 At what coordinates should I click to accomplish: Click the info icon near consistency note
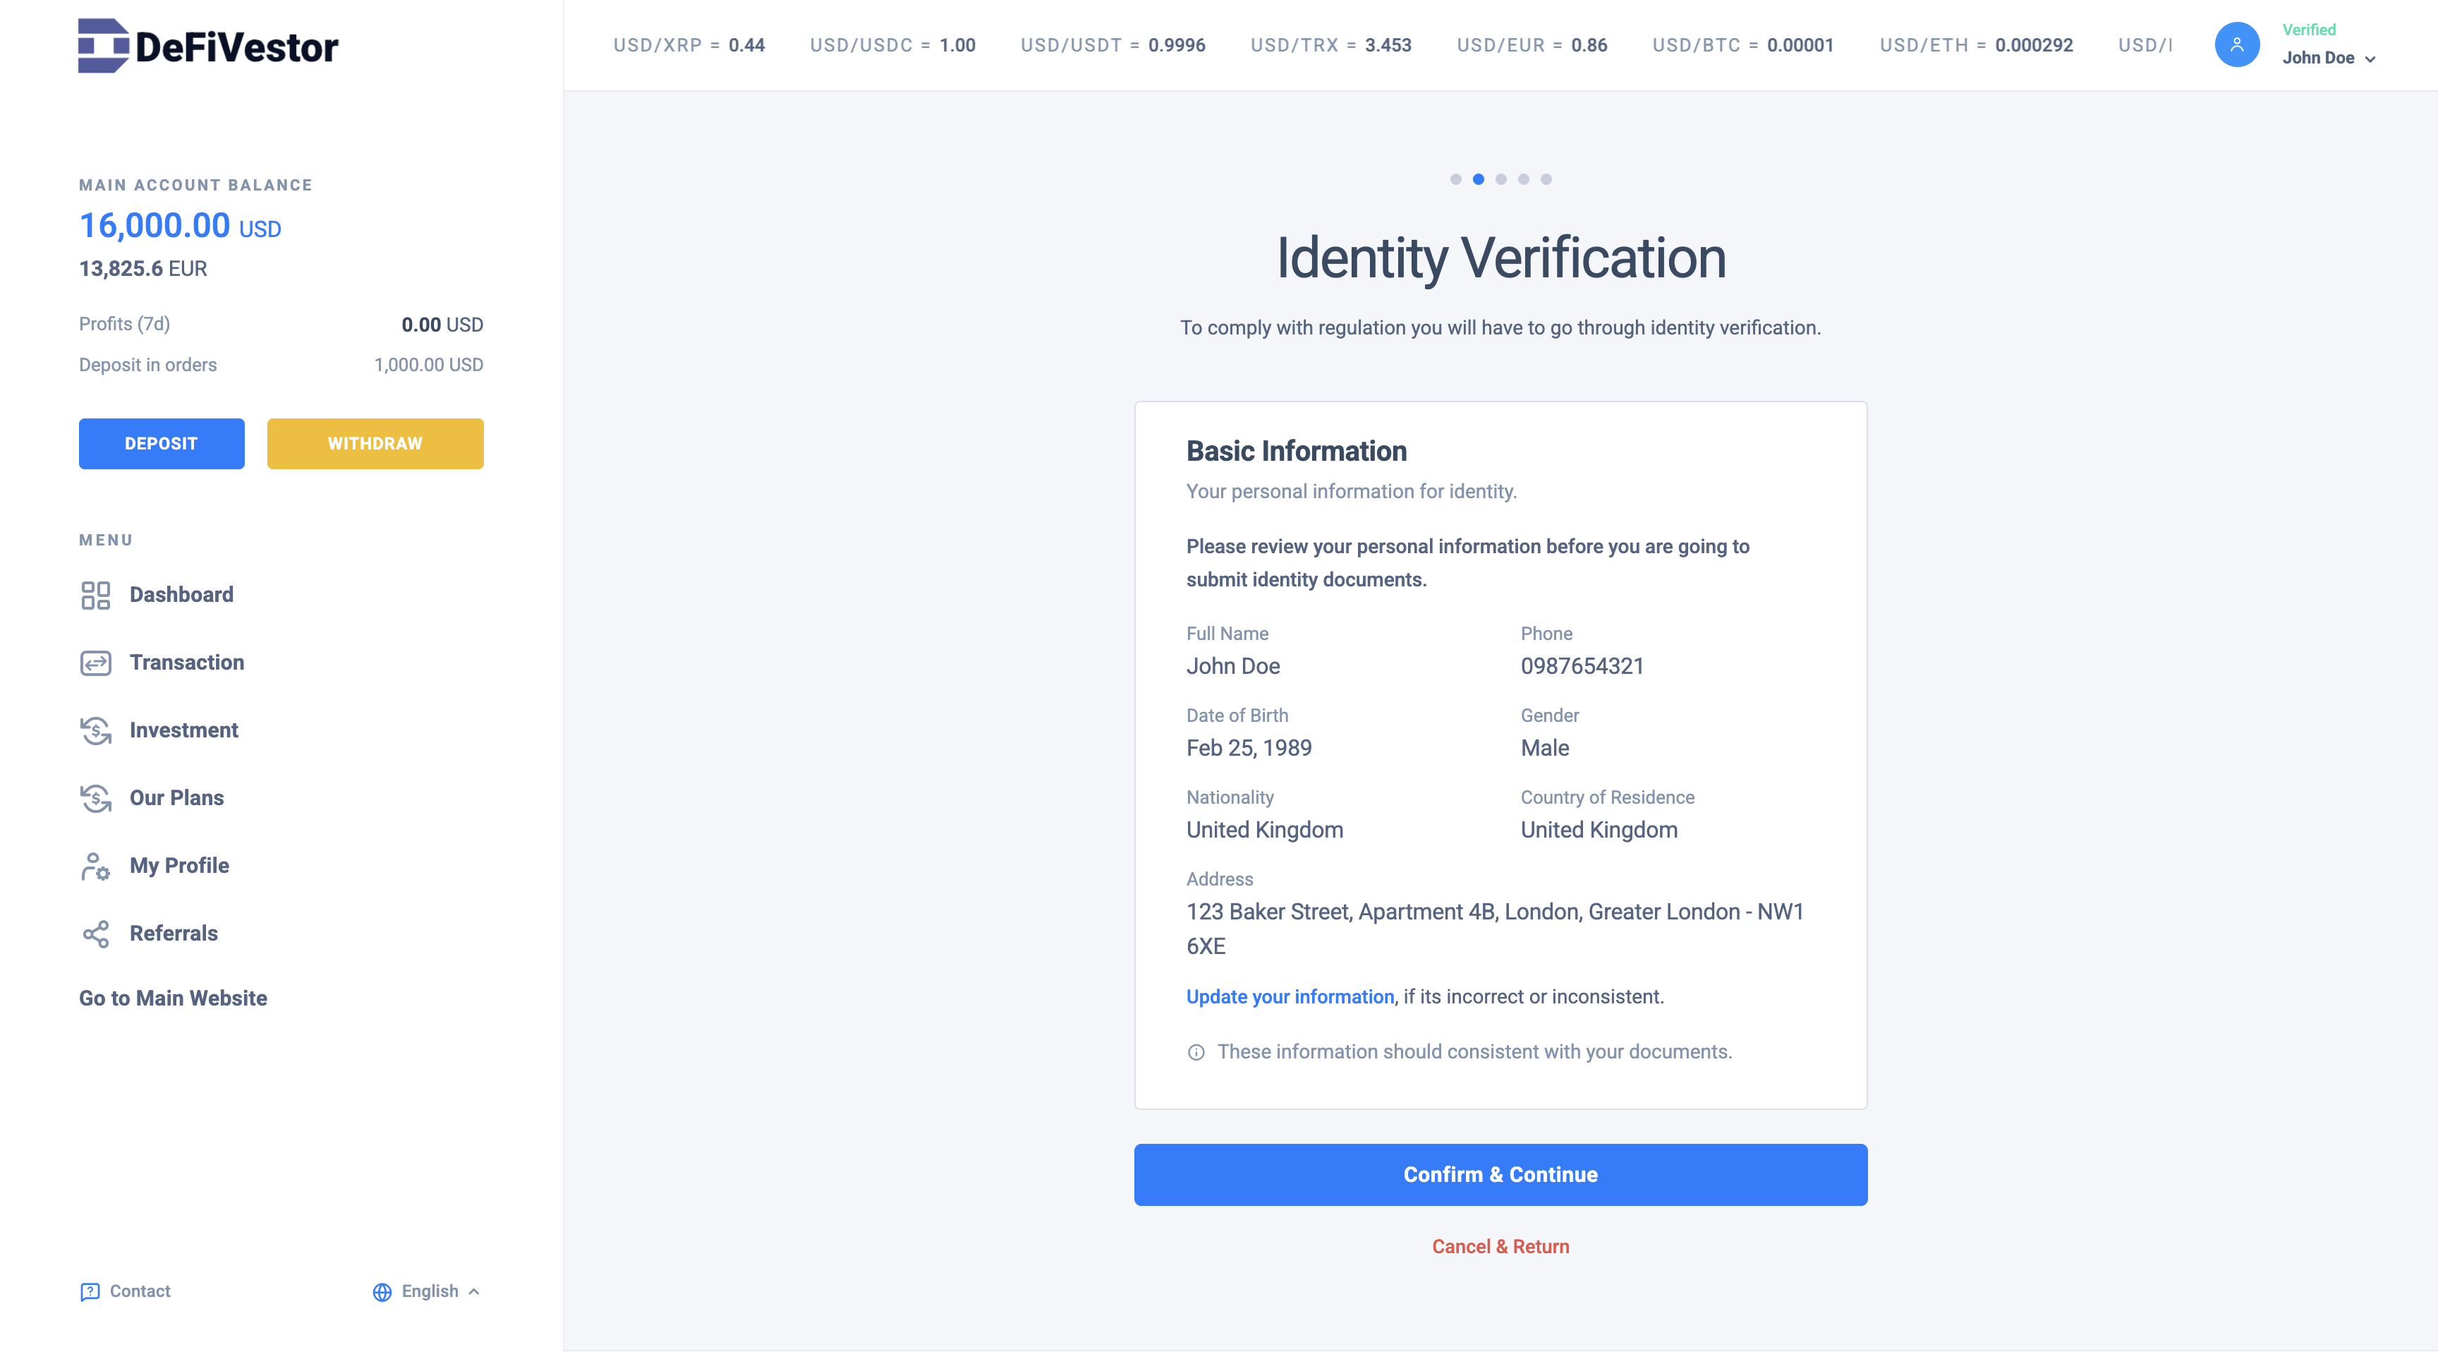[x=1196, y=1052]
